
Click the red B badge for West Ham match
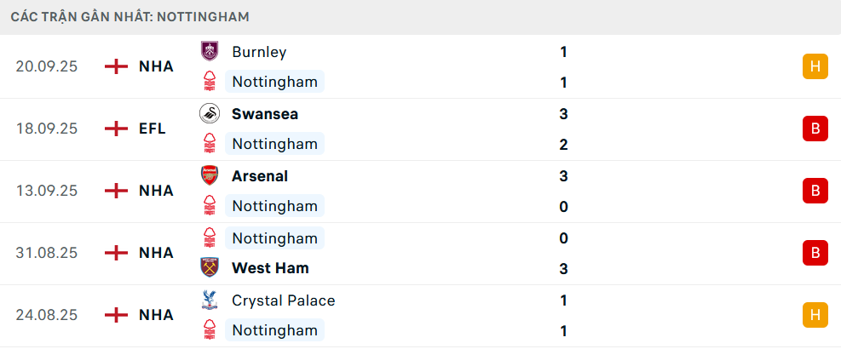click(815, 253)
